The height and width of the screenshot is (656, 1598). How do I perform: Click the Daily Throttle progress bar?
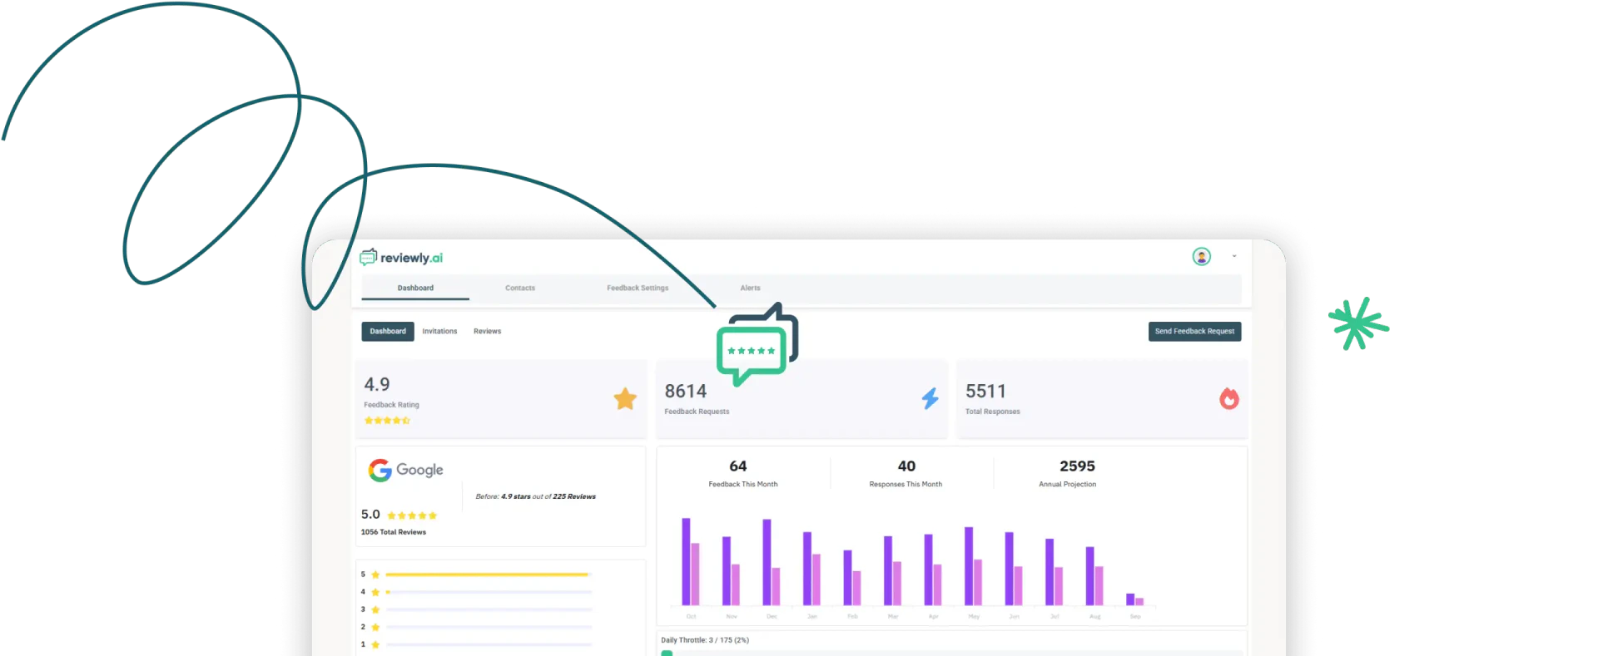coord(951,653)
